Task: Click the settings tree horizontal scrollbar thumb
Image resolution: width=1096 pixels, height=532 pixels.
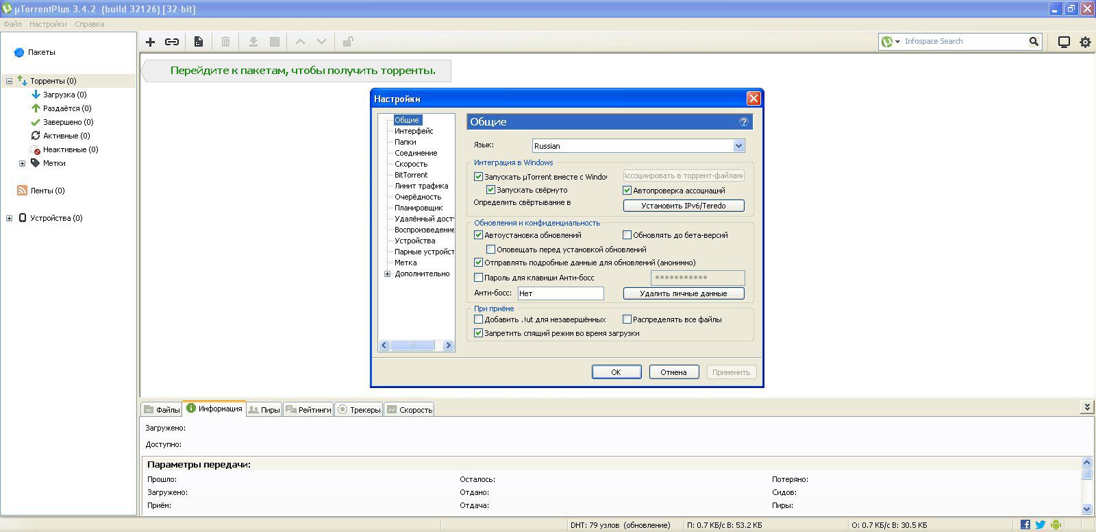Action: [x=412, y=346]
